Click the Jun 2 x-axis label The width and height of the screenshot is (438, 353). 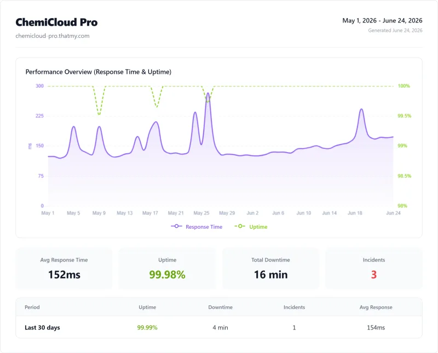[252, 213]
